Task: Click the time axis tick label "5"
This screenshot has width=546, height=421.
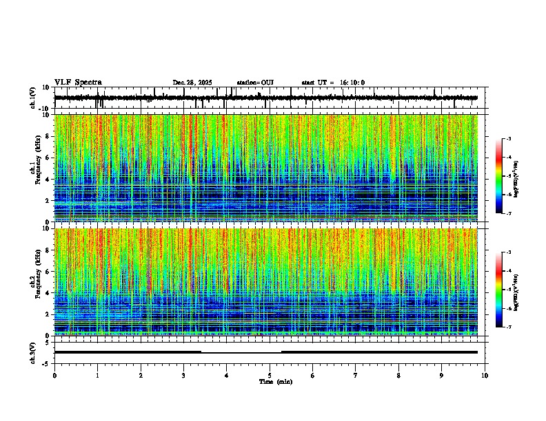Action: click(x=270, y=376)
